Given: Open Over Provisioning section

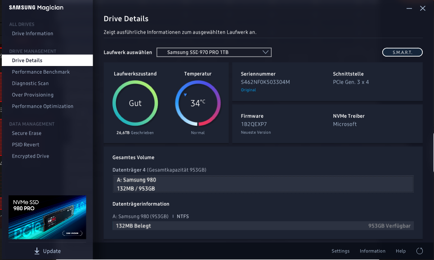Looking at the screenshot, I should tap(33, 95).
